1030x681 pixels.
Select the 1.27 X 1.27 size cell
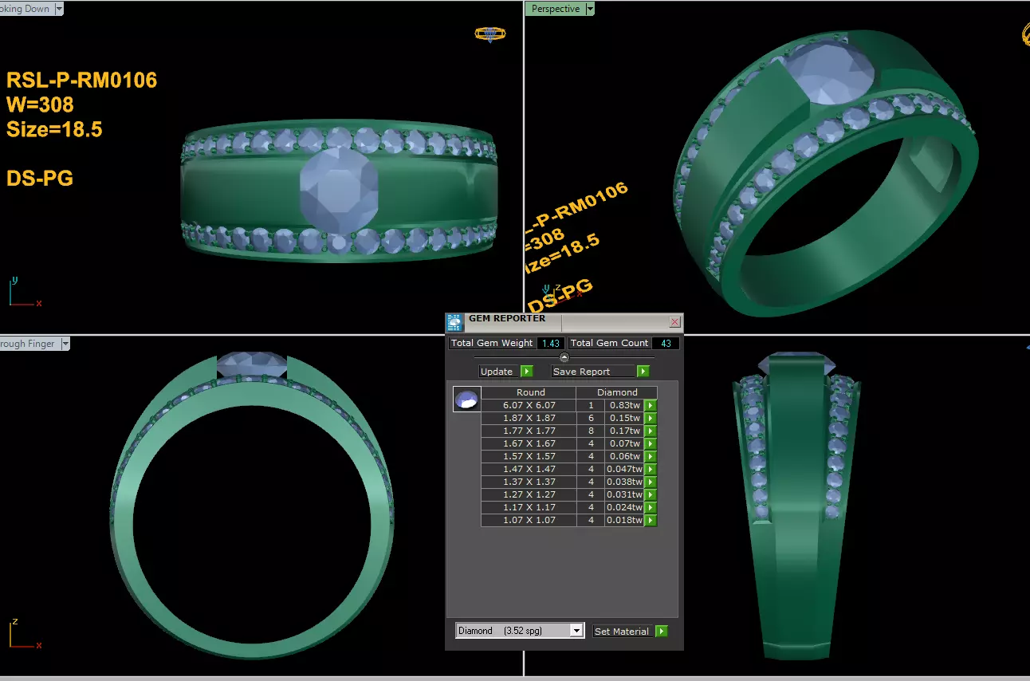529,494
